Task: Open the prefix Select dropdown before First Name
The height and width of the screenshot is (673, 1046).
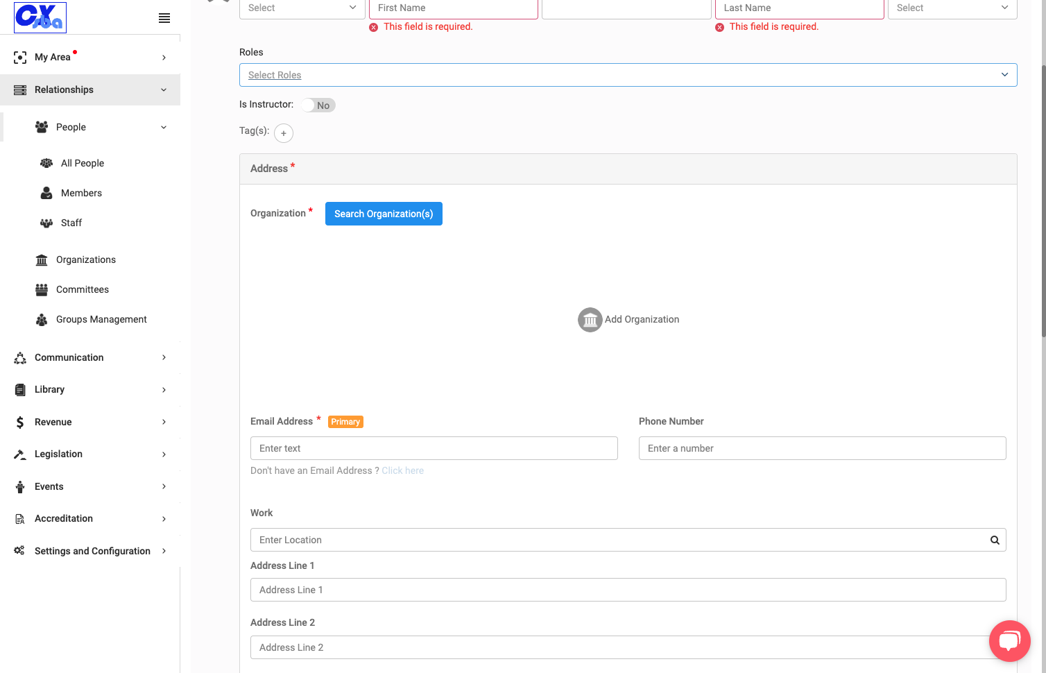Action: click(x=302, y=8)
